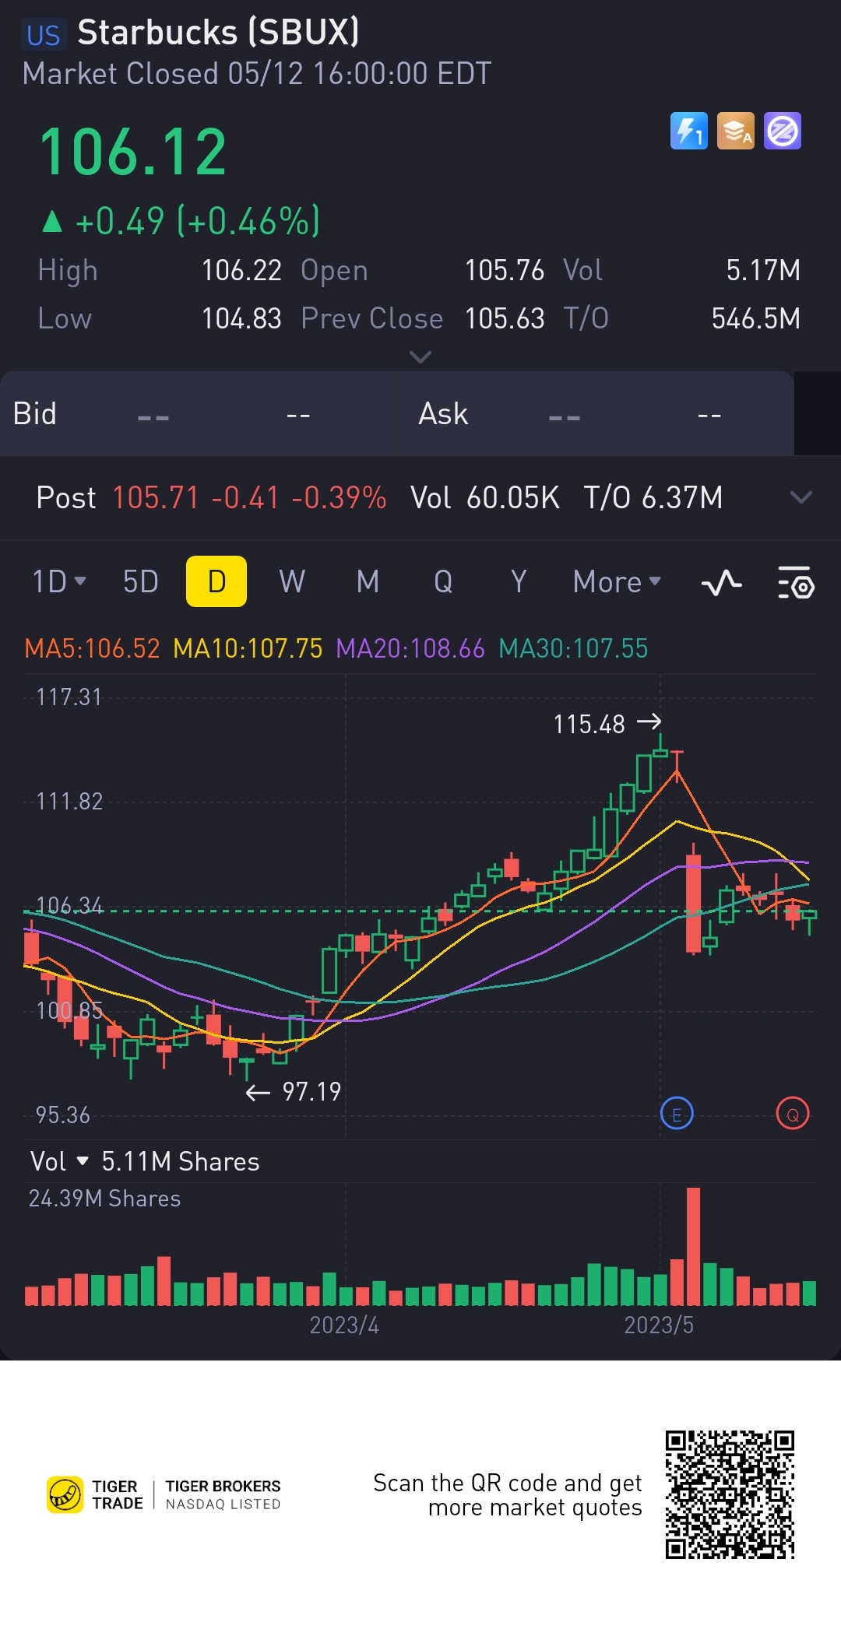Tap the 2023/4 date axis label

pyautogui.click(x=344, y=1325)
